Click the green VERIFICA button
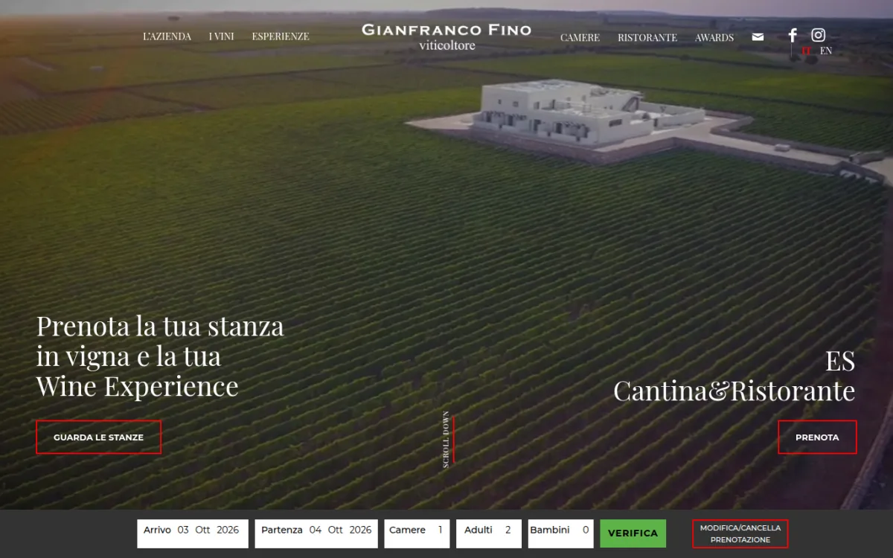Viewport: 893px width, 558px height. [x=633, y=533]
